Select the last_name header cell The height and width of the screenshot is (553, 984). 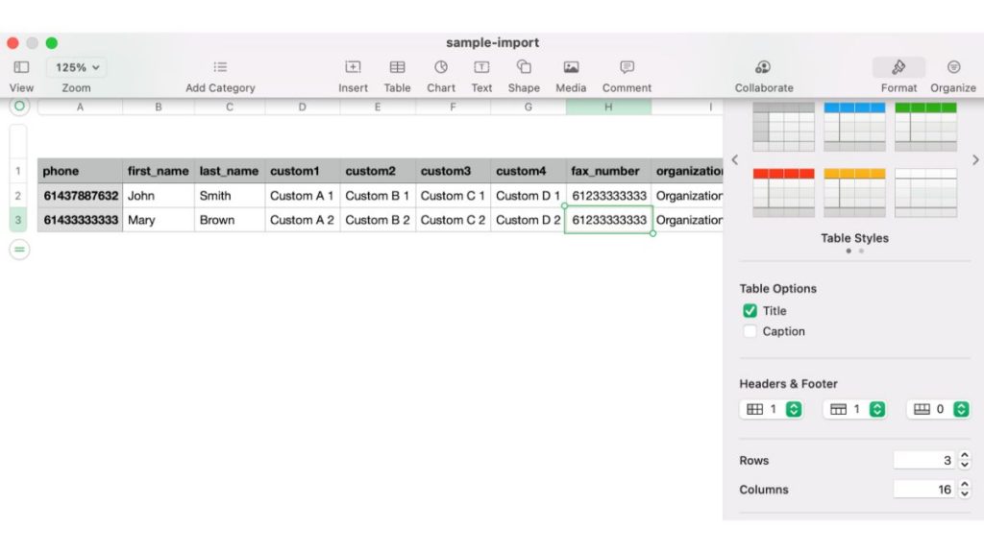[230, 171]
